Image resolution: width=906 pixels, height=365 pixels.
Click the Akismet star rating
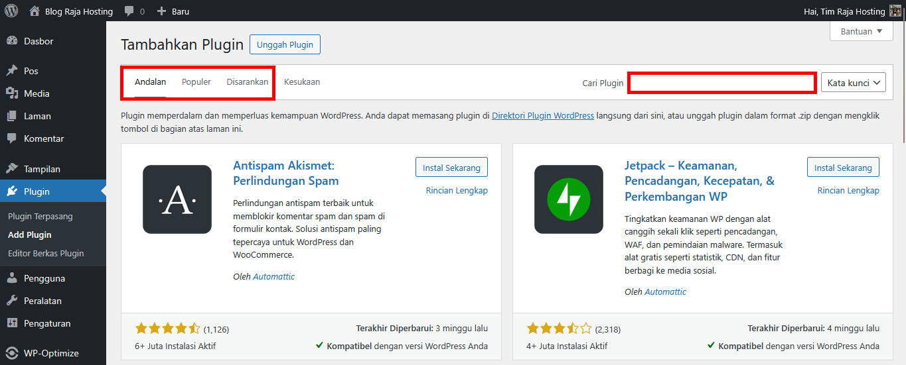coord(167,329)
